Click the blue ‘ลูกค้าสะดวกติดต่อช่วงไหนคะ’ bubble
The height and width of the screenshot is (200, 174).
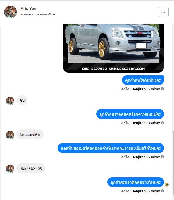pos(136,182)
